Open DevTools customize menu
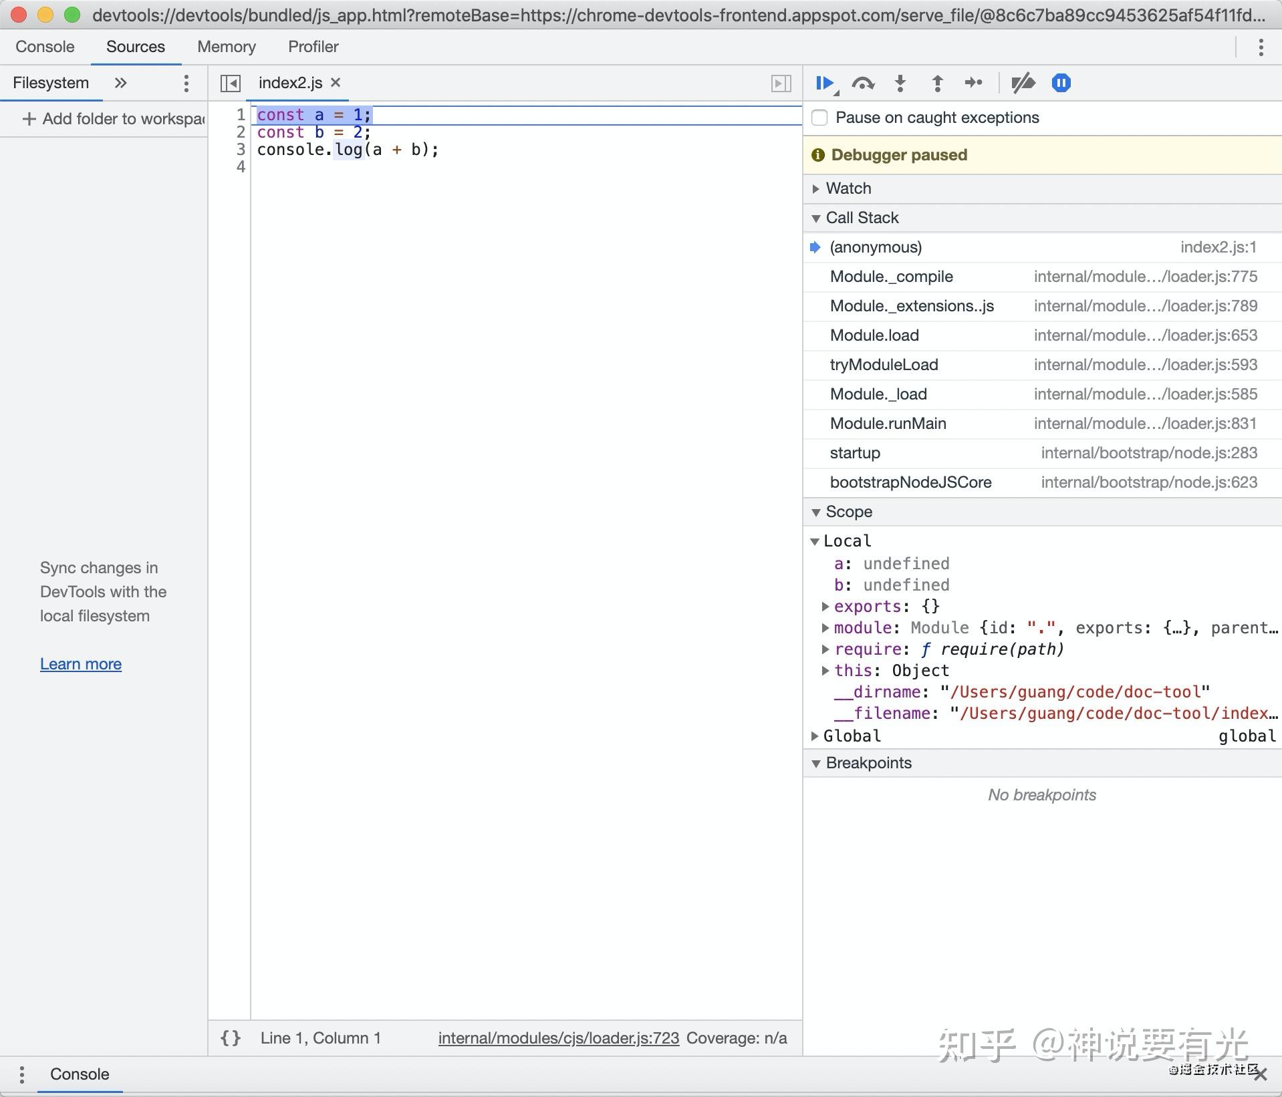 pos(1262,47)
